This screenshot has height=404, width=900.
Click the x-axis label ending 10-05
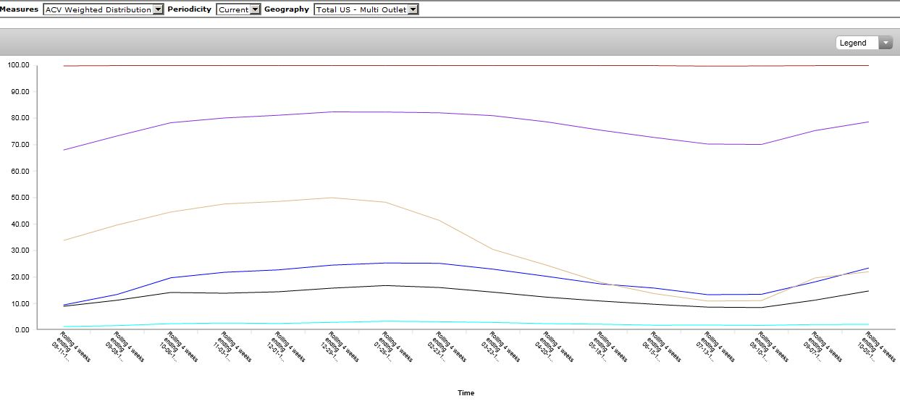873,348
